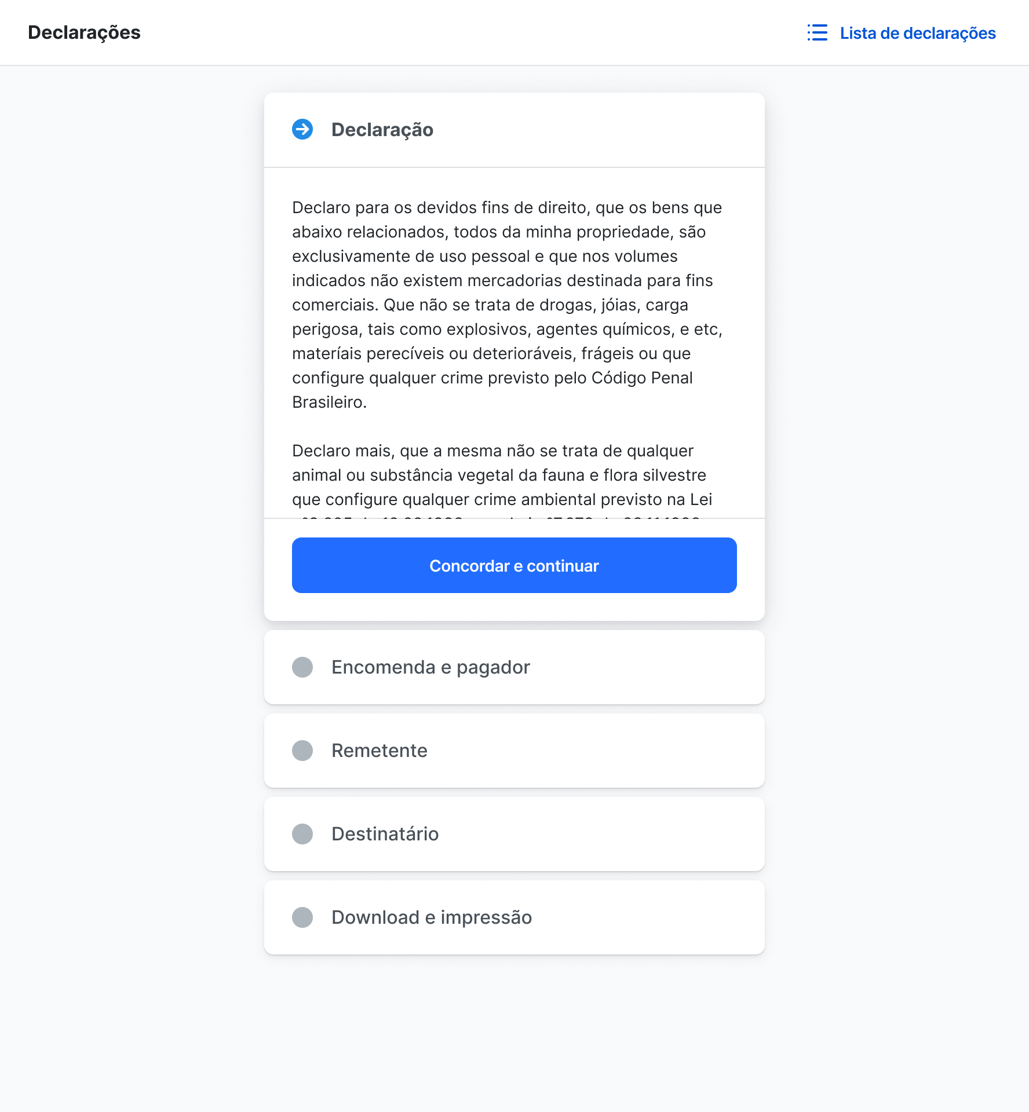This screenshot has height=1112, width=1029.
Task: Click 'Código Penal' in the declaration text
Action: [642, 378]
